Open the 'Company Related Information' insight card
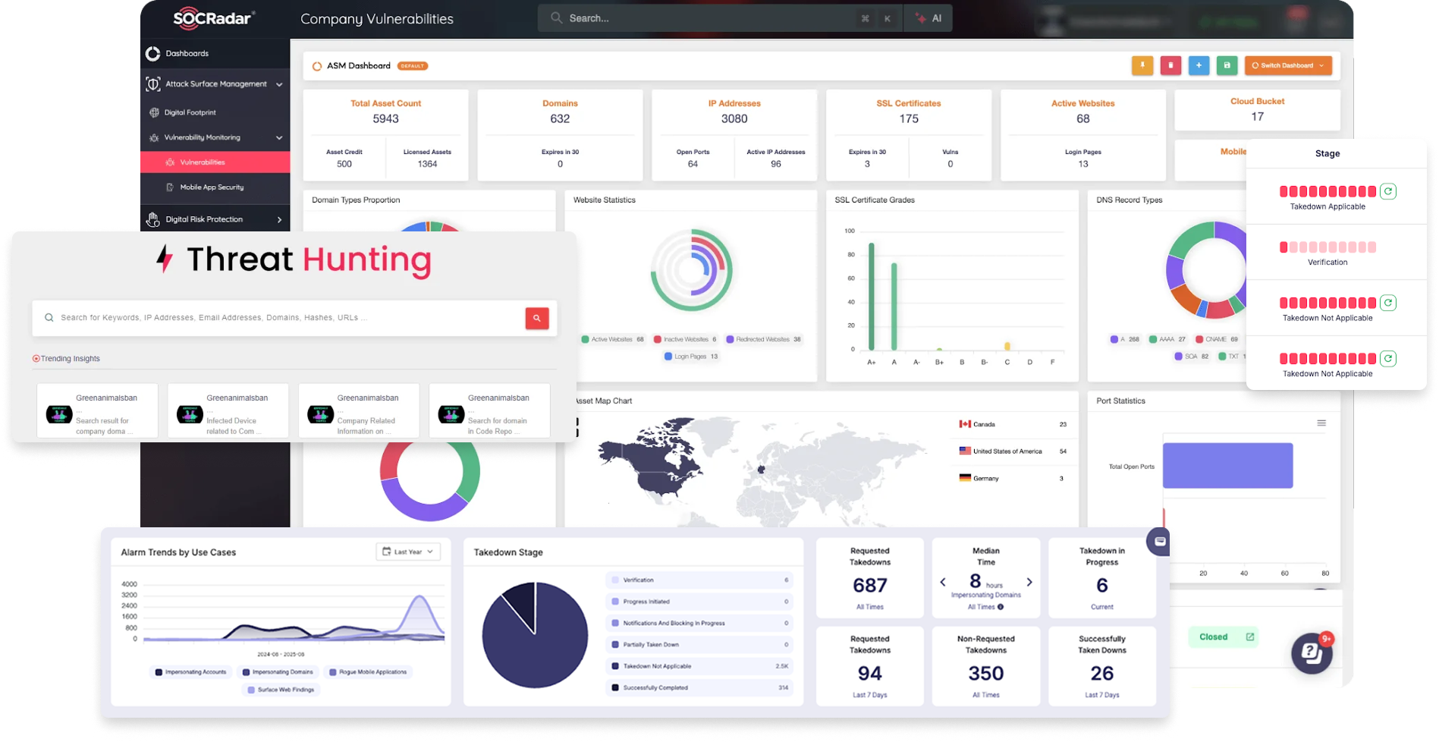1439x742 pixels. click(359, 410)
